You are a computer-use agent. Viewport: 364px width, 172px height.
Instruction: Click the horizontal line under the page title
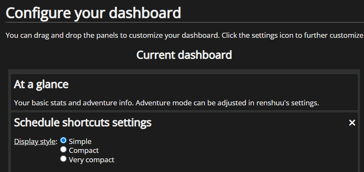click(x=183, y=22)
